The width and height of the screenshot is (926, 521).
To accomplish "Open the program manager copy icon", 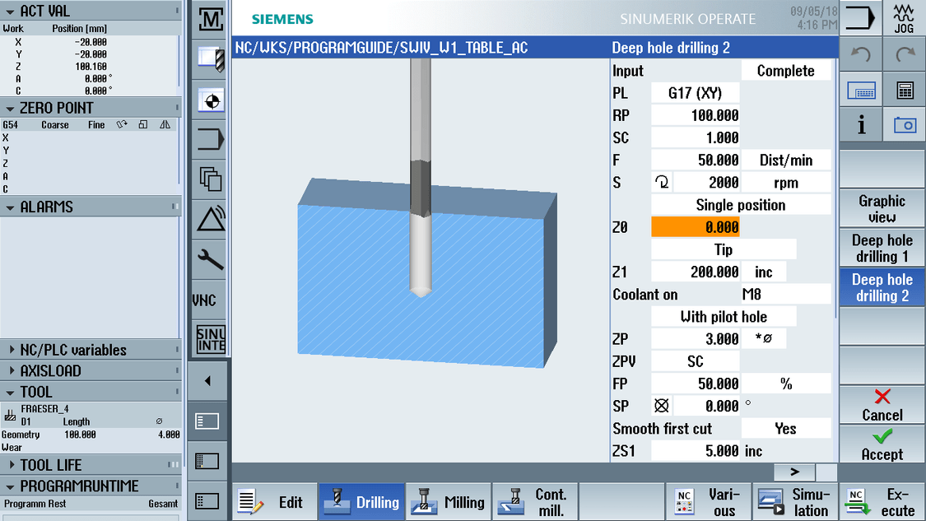I will coord(210,179).
